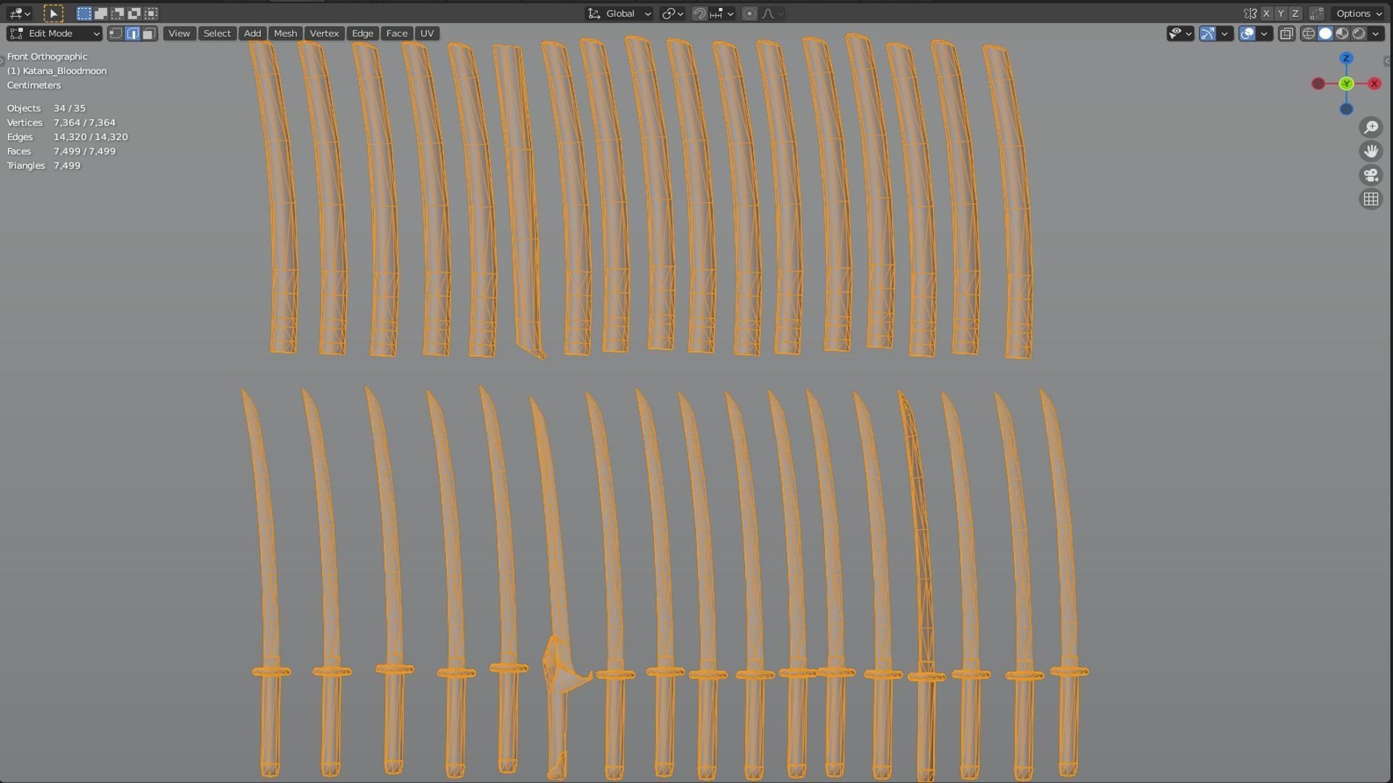Viewport: 1393px width, 783px height.
Task: Select wireframe viewport shading
Action: pyautogui.click(x=1309, y=33)
